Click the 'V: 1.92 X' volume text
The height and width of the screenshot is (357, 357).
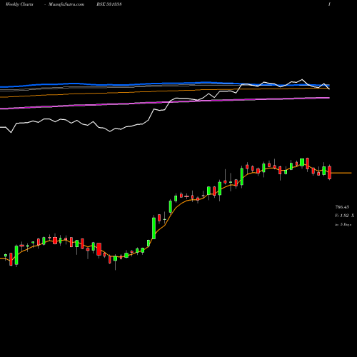point(344,216)
